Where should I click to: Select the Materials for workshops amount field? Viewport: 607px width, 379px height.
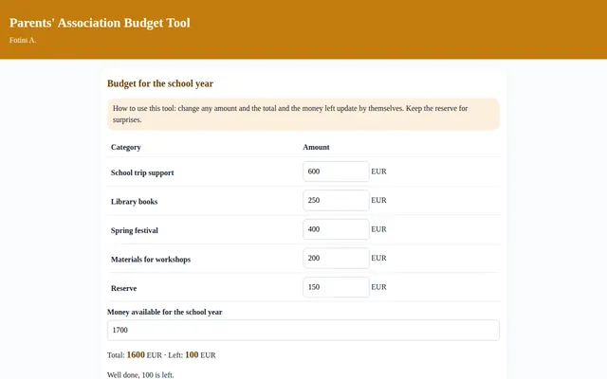point(336,258)
